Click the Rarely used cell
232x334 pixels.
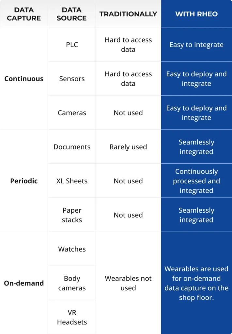(128, 147)
